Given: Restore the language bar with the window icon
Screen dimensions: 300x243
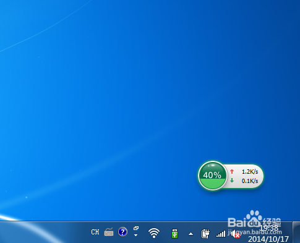Looking at the screenshot, I should click(x=136, y=228).
